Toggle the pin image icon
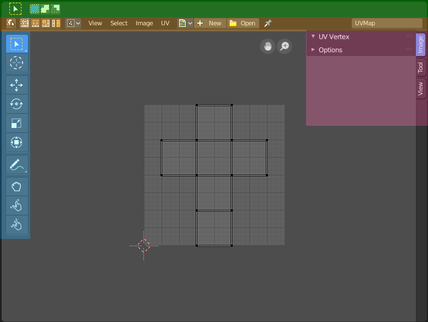Viewport: 428px width, 322px height. pyautogui.click(x=268, y=23)
